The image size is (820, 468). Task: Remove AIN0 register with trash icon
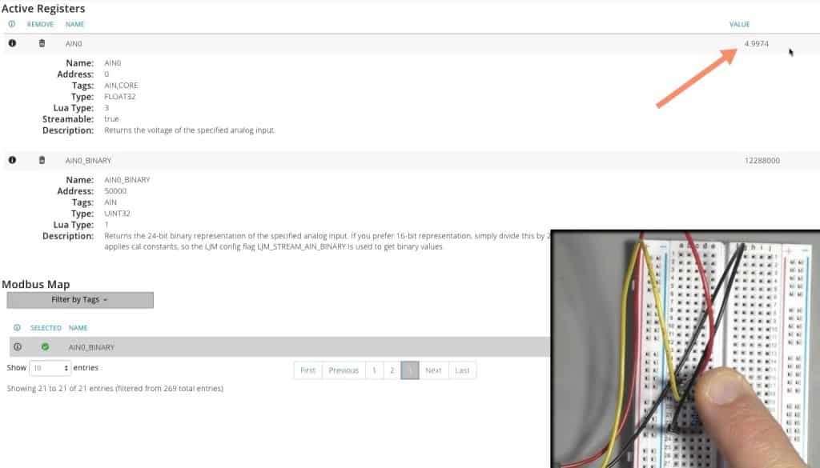coord(42,43)
